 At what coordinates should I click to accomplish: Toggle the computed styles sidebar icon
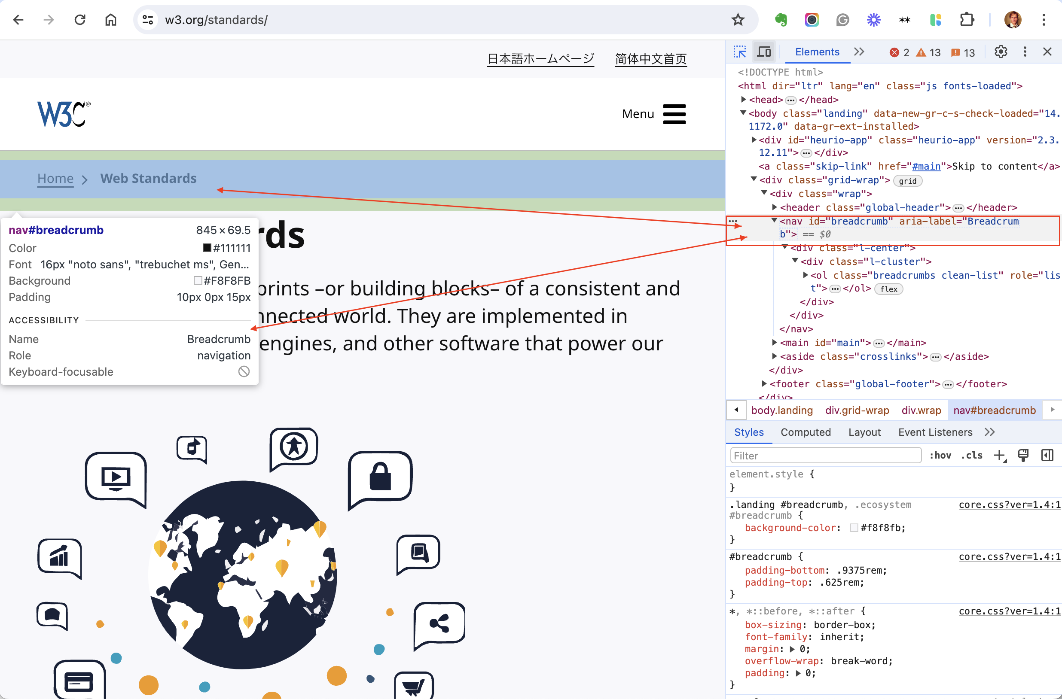[x=1047, y=455]
